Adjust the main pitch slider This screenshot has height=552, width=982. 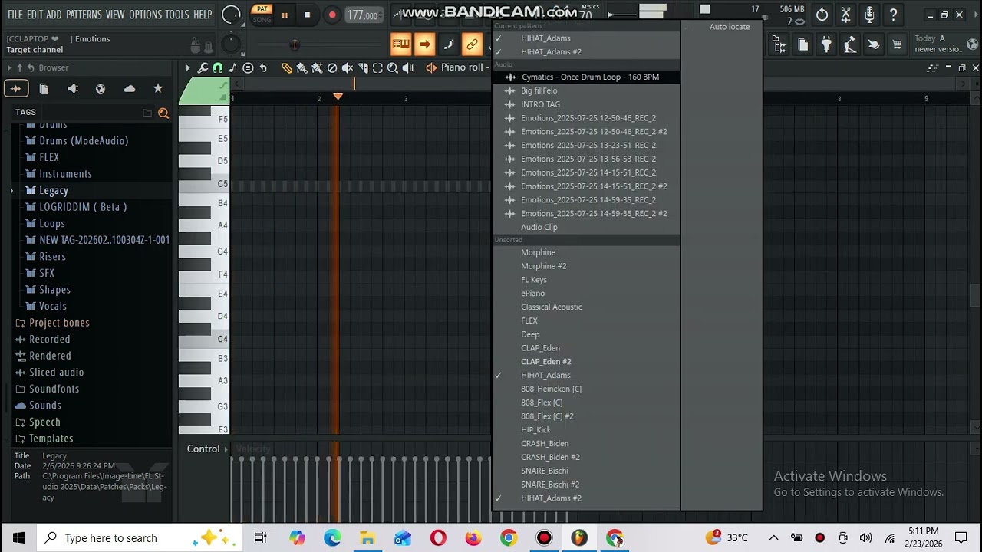coord(294,44)
